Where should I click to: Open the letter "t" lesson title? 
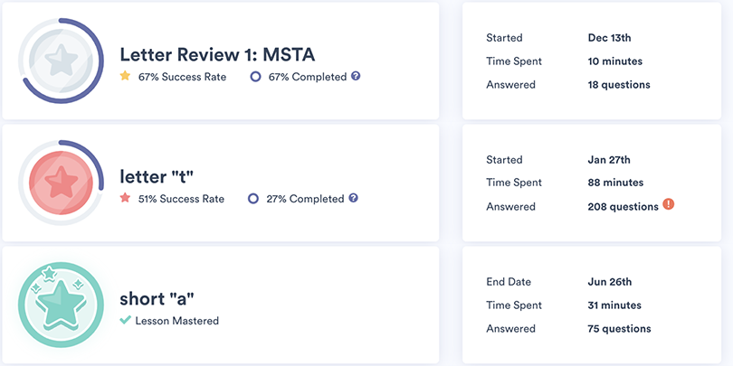tap(157, 176)
